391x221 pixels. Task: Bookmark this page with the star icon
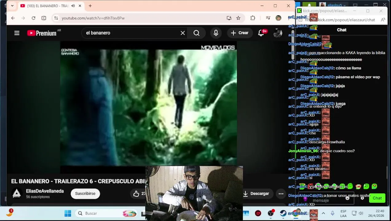coord(238,18)
